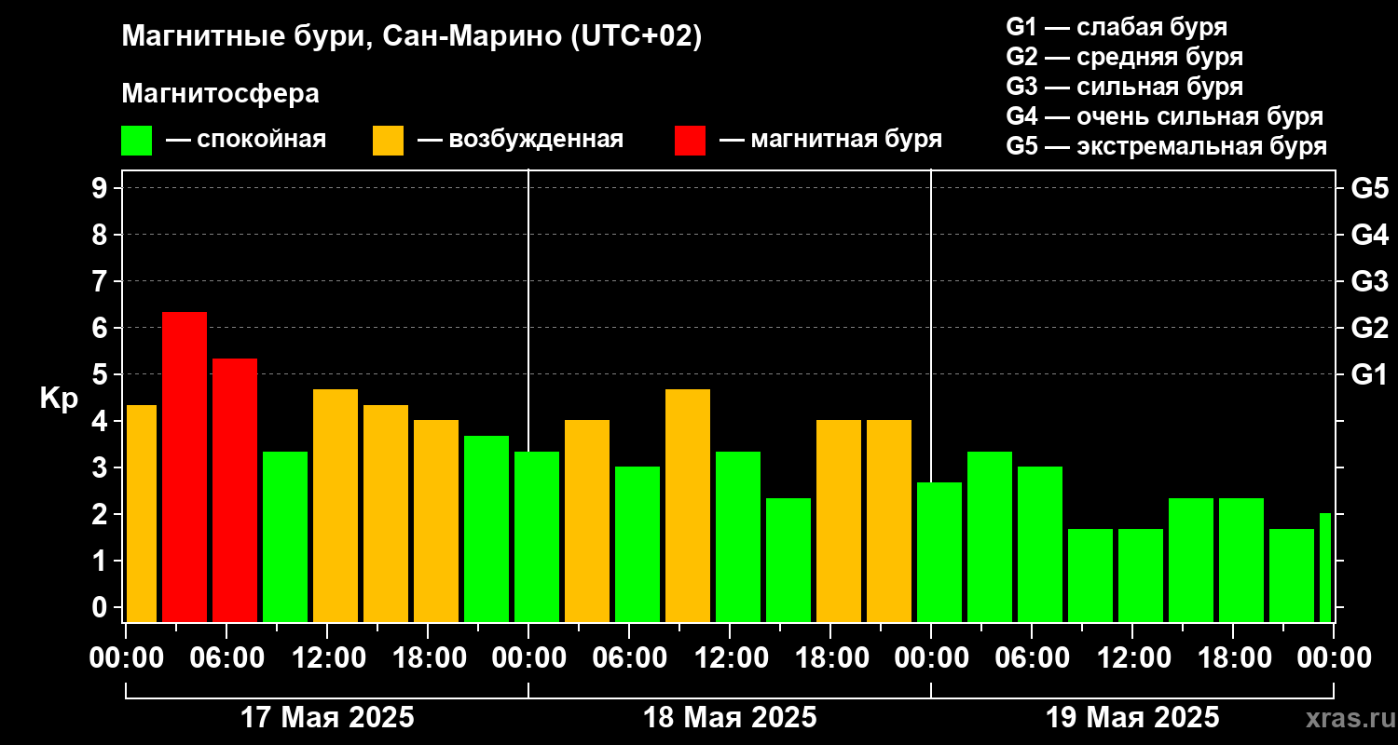The image size is (1398, 745).
Task: Click legend line 'G3 — сильная буря'
Action: pyautogui.click(x=1124, y=87)
